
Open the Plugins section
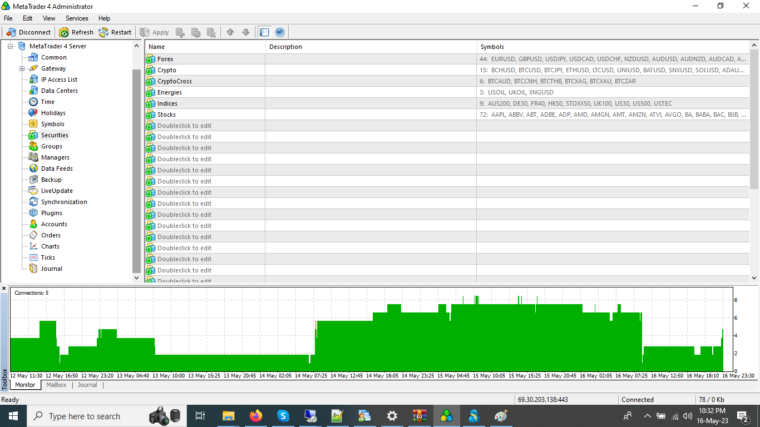51,213
